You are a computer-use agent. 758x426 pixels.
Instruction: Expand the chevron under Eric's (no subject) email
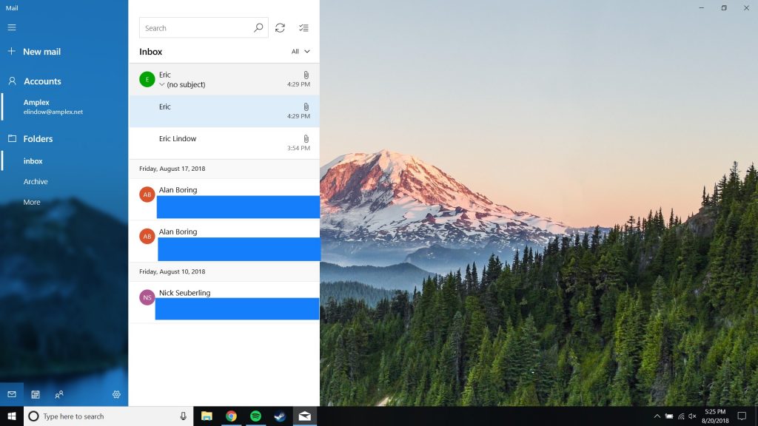point(161,84)
